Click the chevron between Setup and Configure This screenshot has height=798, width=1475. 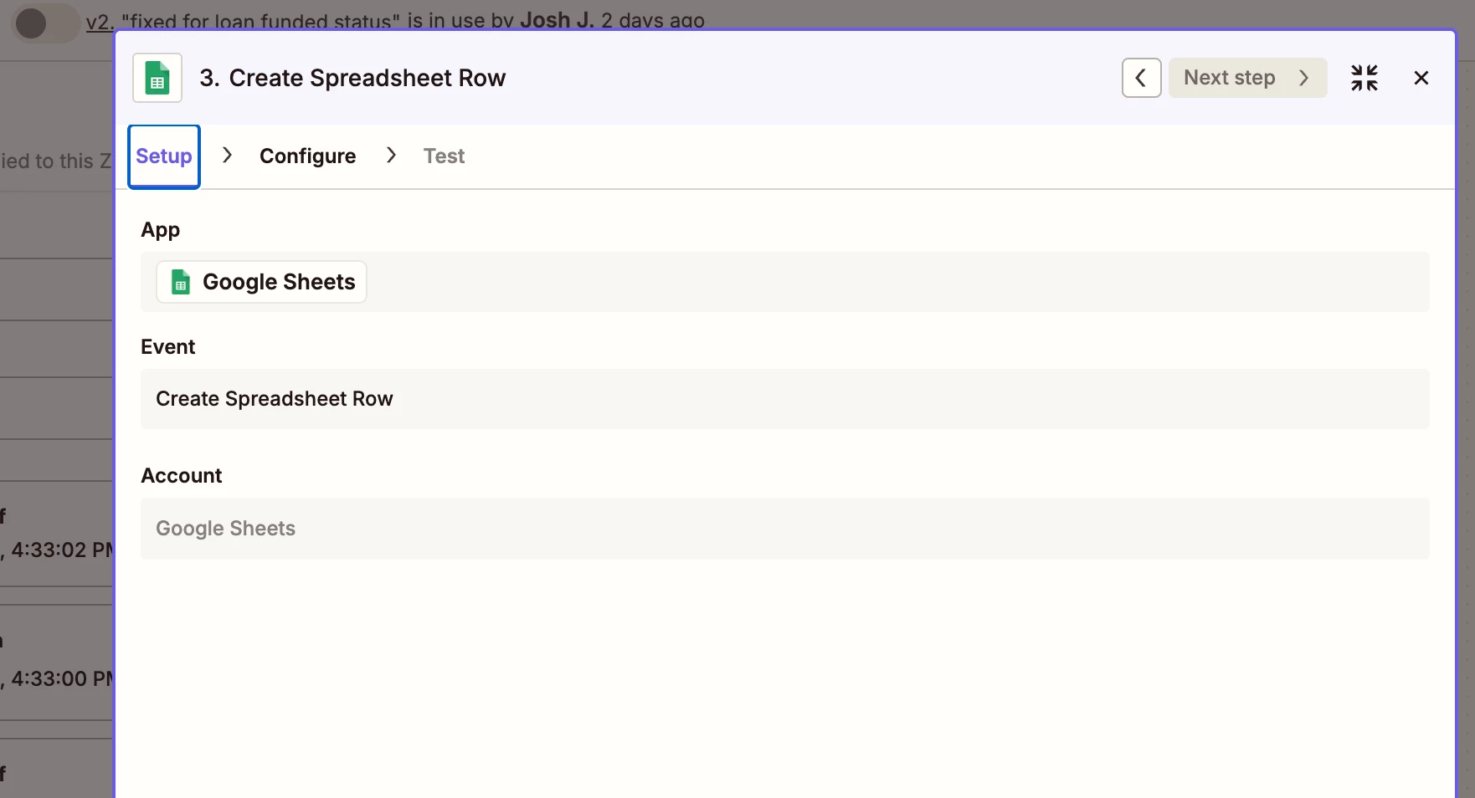pos(227,156)
